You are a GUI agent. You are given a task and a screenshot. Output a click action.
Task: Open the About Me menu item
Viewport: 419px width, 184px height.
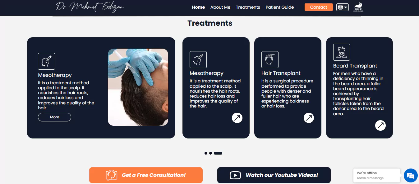point(220,7)
